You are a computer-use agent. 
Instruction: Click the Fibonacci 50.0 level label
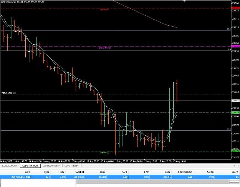tap(228, 29)
